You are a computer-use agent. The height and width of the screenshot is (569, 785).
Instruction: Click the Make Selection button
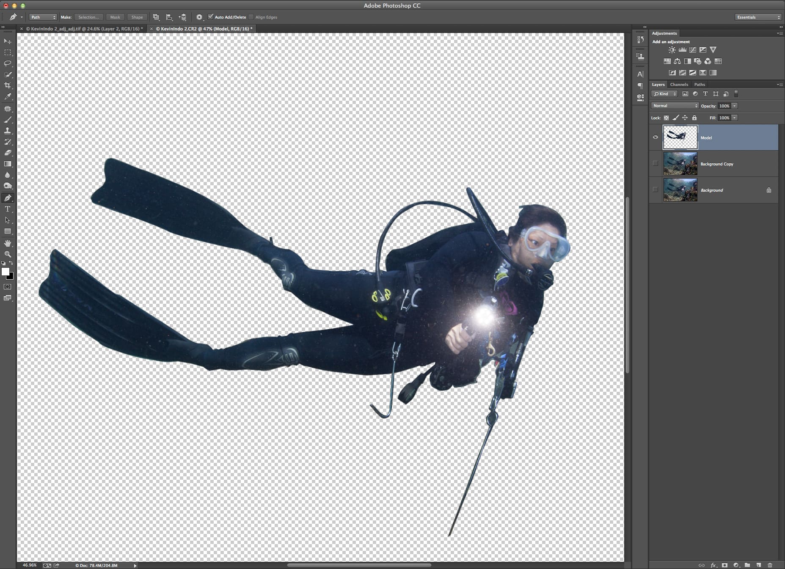pyautogui.click(x=88, y=17)
